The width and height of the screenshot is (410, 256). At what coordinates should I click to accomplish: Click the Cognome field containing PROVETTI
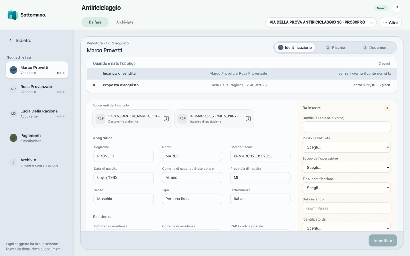124,156
